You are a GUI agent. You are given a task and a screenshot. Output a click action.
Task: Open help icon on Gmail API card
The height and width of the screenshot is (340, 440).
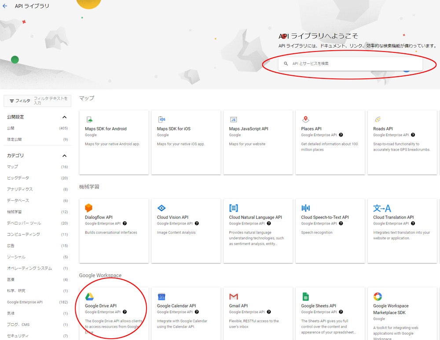coord(269,312)
